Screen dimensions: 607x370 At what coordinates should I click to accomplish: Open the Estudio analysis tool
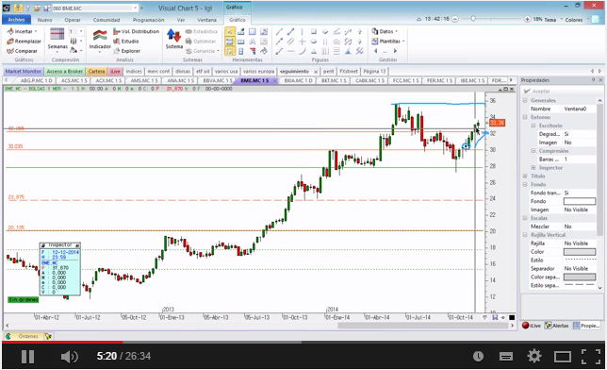point(125,42)
